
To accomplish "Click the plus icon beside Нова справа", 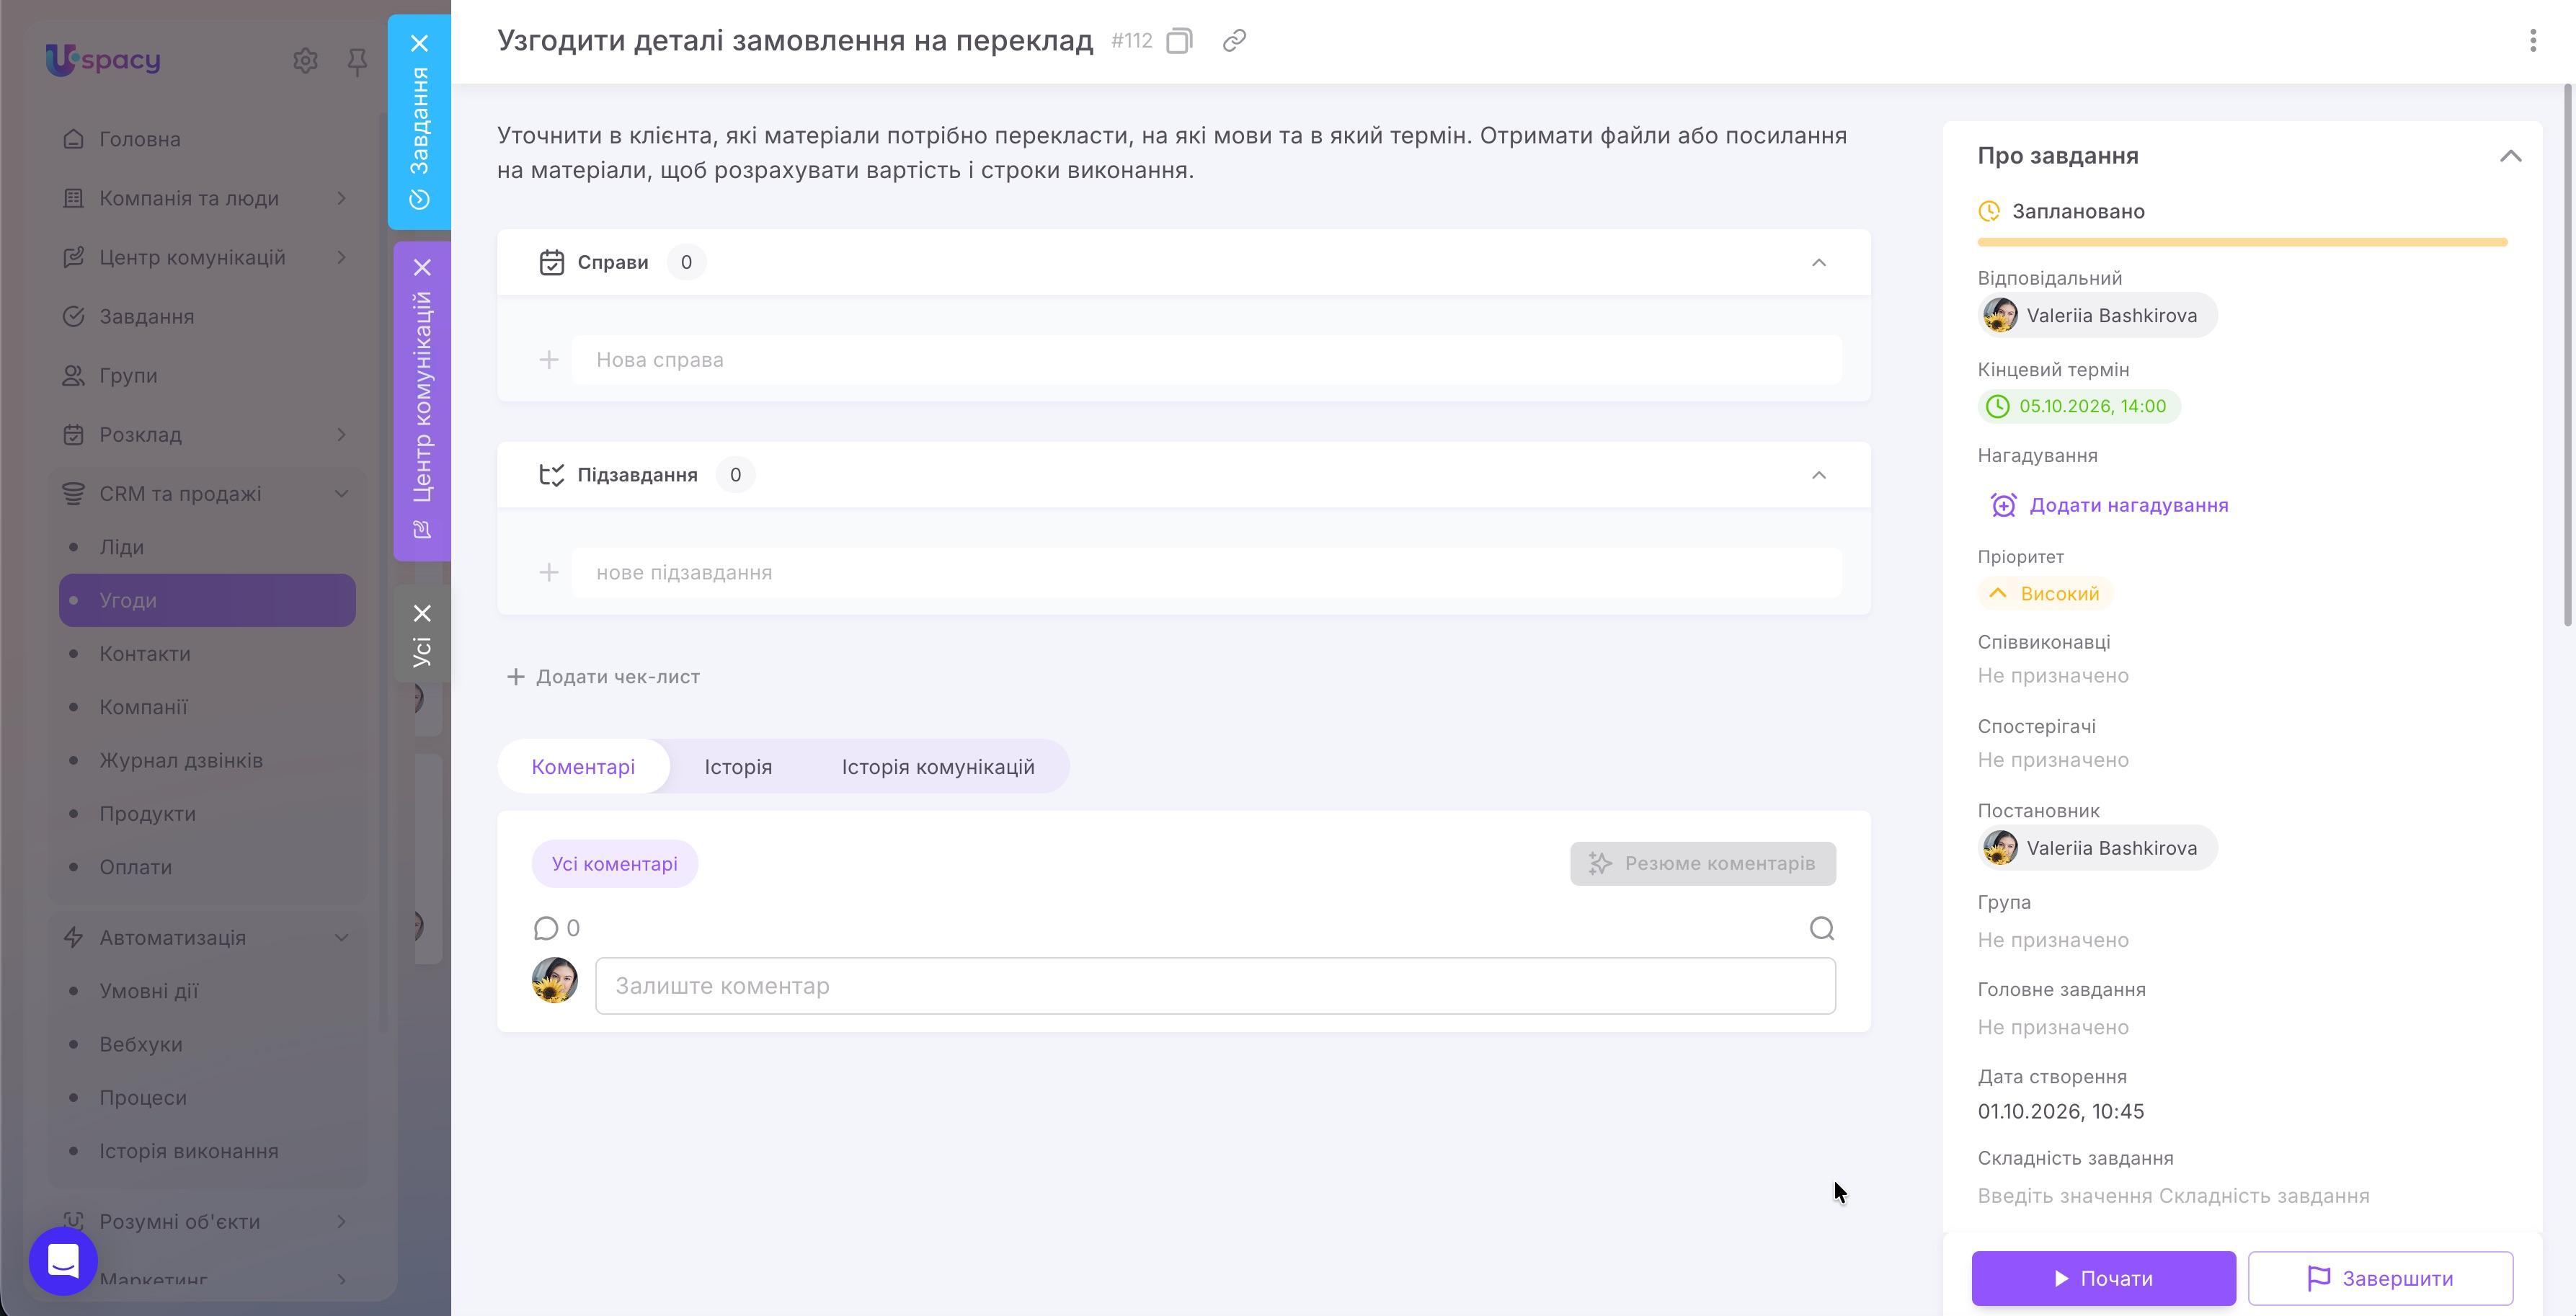I will point(548,360).
